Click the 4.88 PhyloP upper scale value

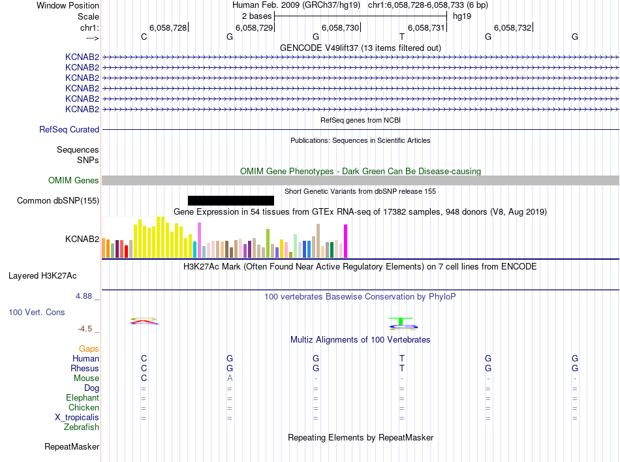pyautogui.click(x=84, y=296)
